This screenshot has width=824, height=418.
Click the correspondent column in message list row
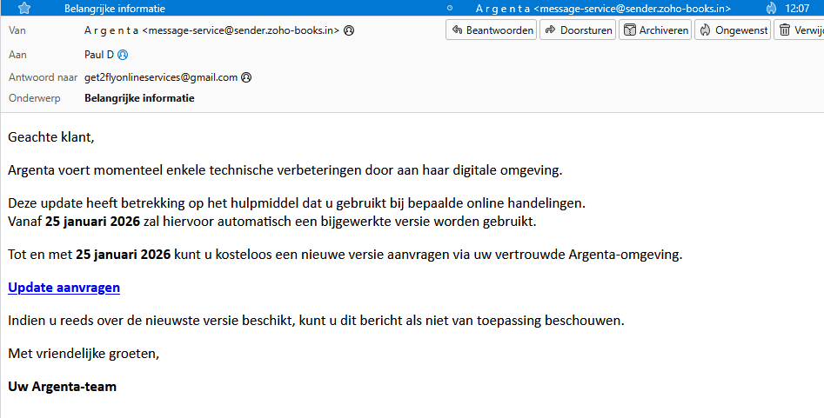point(603,9)
